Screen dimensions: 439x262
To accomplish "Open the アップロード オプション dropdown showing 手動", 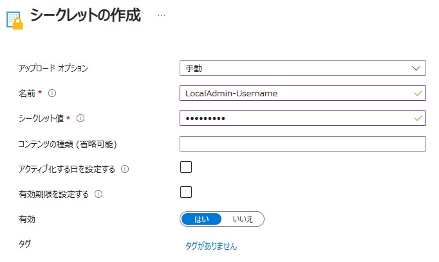I will coord(303,68).
